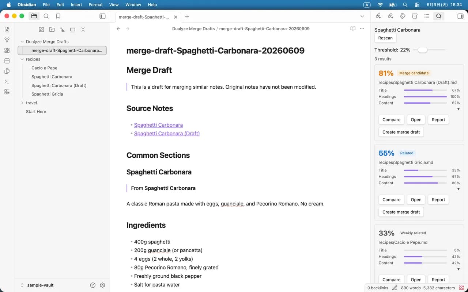Open the Help menu
468x292 pixels.
point(152,5)
